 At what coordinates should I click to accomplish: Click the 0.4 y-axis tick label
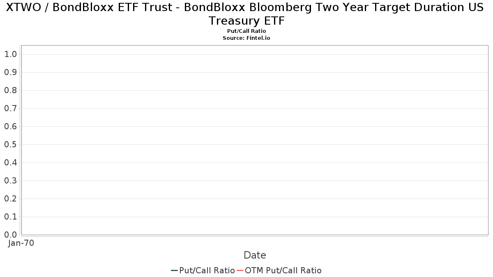[x=10, y=163]
